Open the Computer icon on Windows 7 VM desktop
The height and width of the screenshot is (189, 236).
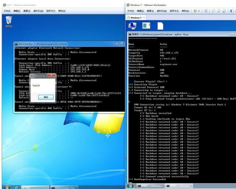tap(132, 25)
